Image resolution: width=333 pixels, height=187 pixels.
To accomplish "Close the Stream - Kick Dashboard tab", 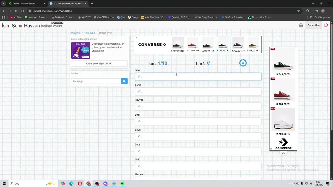I will pos(44,4).
